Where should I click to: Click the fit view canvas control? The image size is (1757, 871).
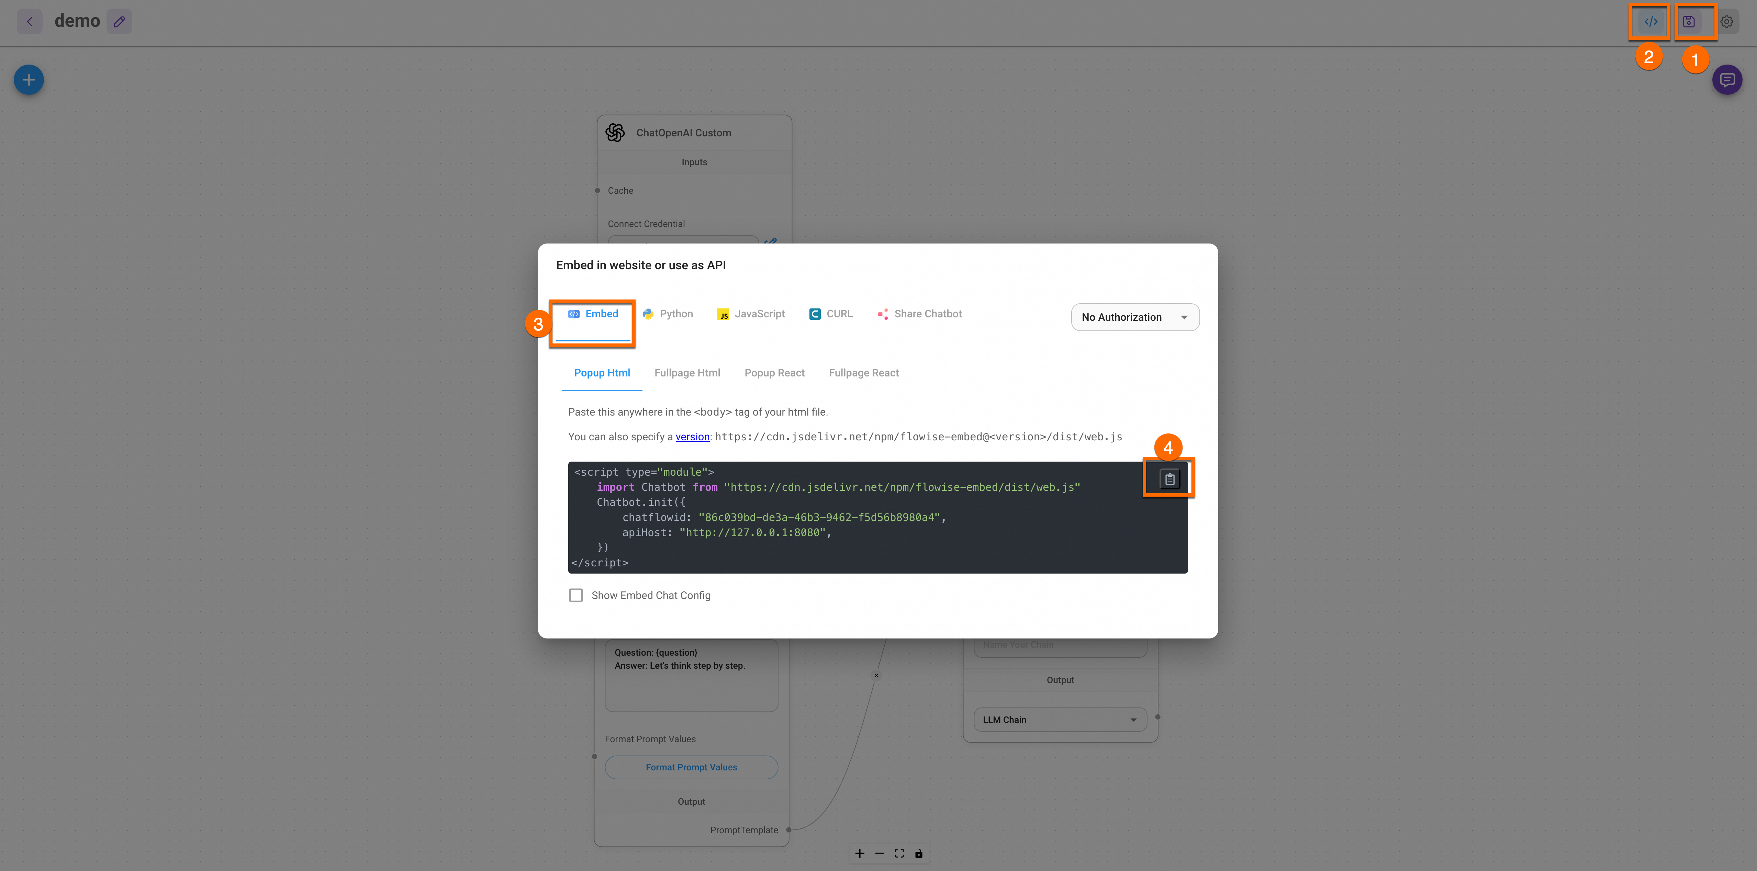(x=899, y=853)
